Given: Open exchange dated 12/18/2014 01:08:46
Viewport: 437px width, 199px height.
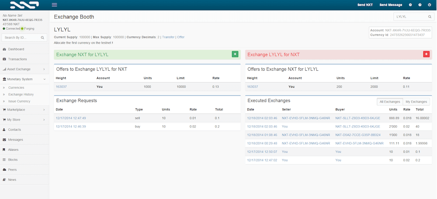Looking at the screenshot, I should [262, 135].
